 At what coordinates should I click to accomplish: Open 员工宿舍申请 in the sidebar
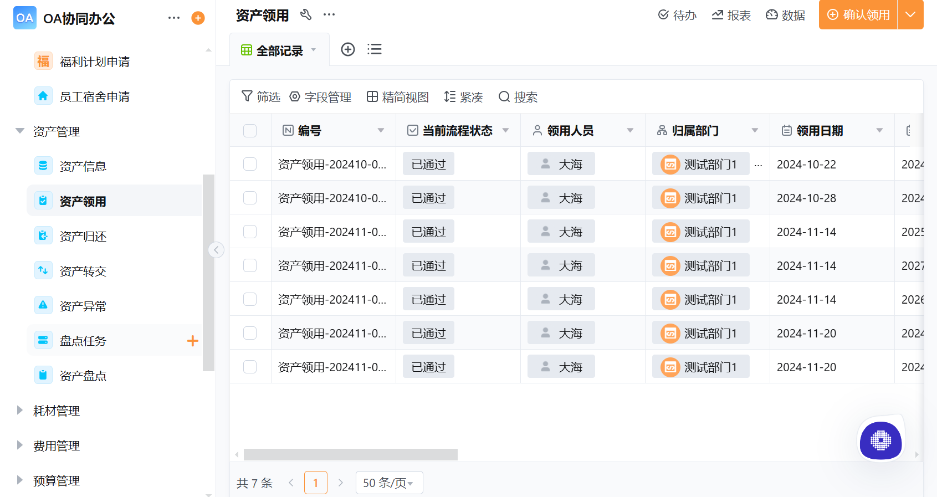95,96
